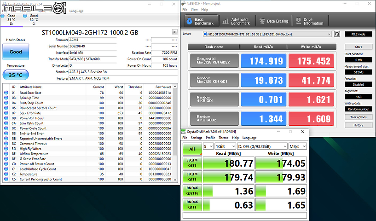Open the CrystalDiskMark Theme menu
This screenshot has height=221, width=376.
224,138
